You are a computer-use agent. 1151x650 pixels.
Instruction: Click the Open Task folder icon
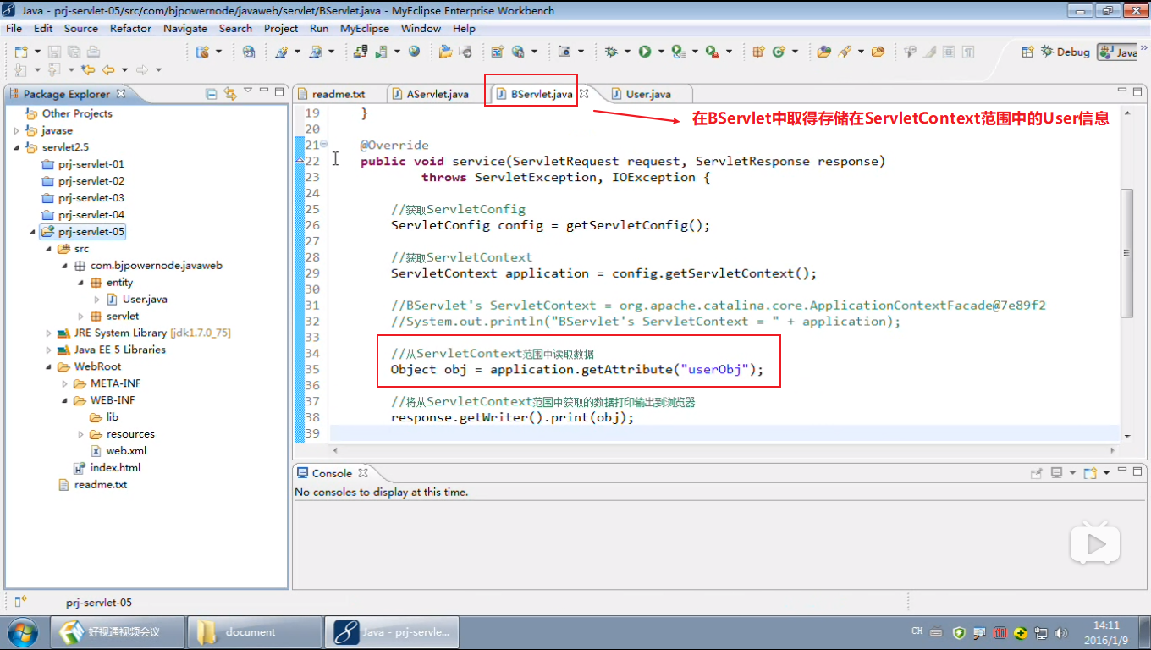click(878, 52)
